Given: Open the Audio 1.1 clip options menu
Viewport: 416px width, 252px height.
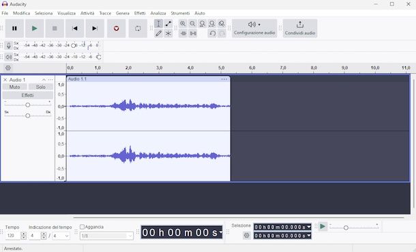Looking at the screenshot, I should pyautogui.click(x=224, y=79).
